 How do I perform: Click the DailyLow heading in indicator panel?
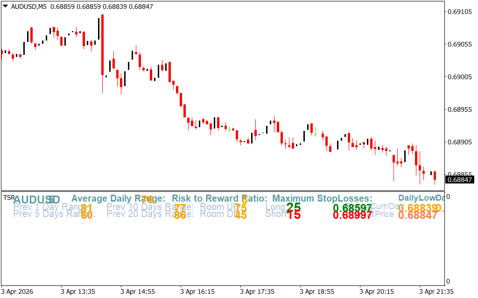pyautogui.click(x=416, y=199)
